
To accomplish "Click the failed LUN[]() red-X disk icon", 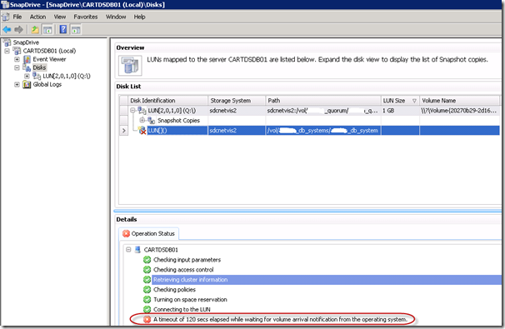I will [142, 131].
